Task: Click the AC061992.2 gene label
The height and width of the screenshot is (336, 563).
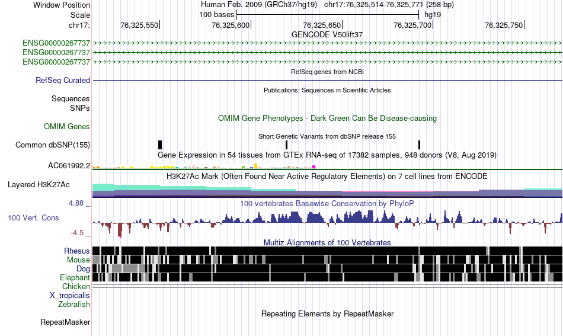Action: pos(69,165)
